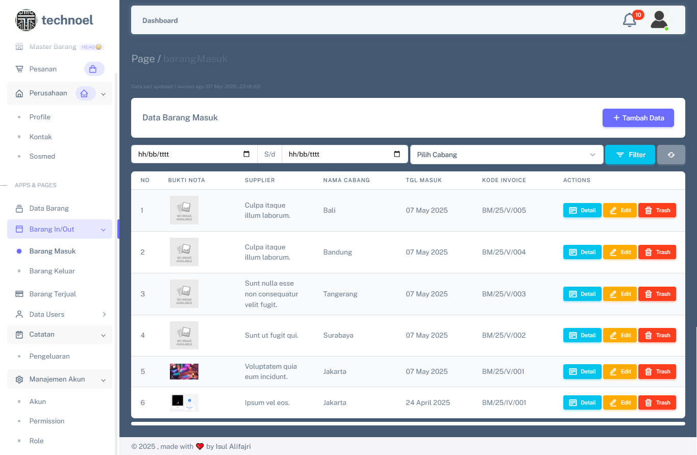Open the notification bell icon
This screenshot has height=455, width=697.
pyautogui.click(x=630, y=20)
